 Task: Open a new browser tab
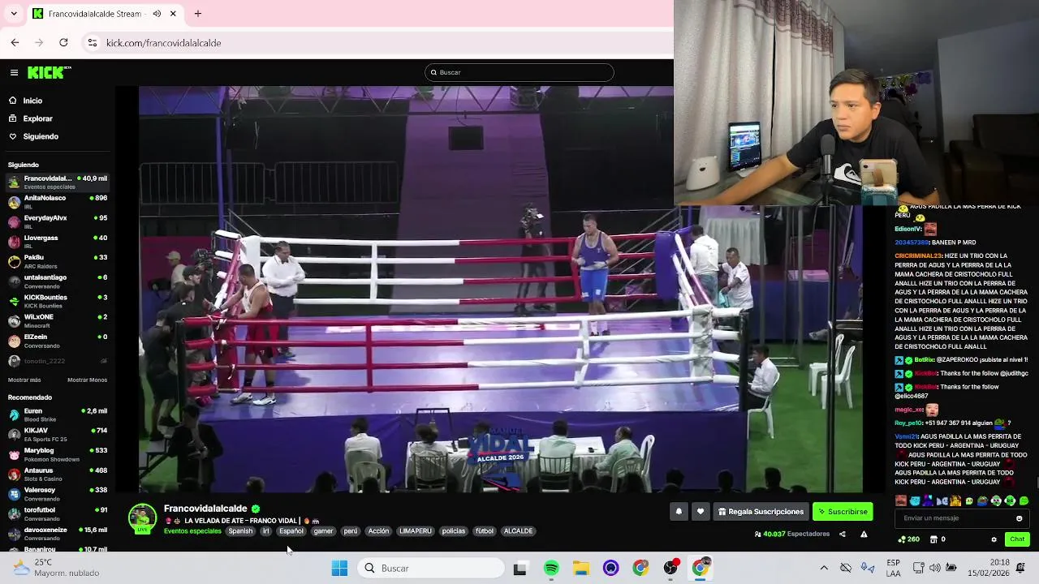[197, 14]
